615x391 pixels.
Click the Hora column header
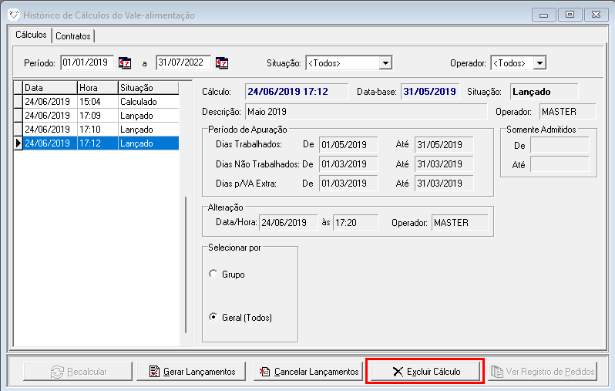tap(96, 88)
